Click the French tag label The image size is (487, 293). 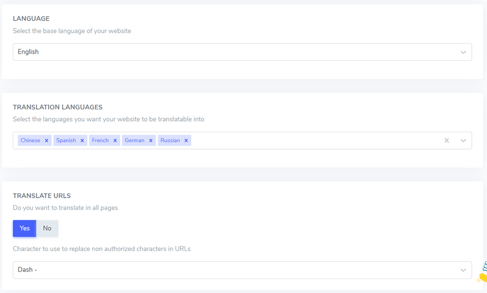click(100, 141)
